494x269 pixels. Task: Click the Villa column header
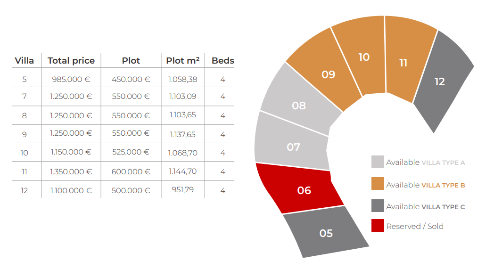click(x=25, y=60)
